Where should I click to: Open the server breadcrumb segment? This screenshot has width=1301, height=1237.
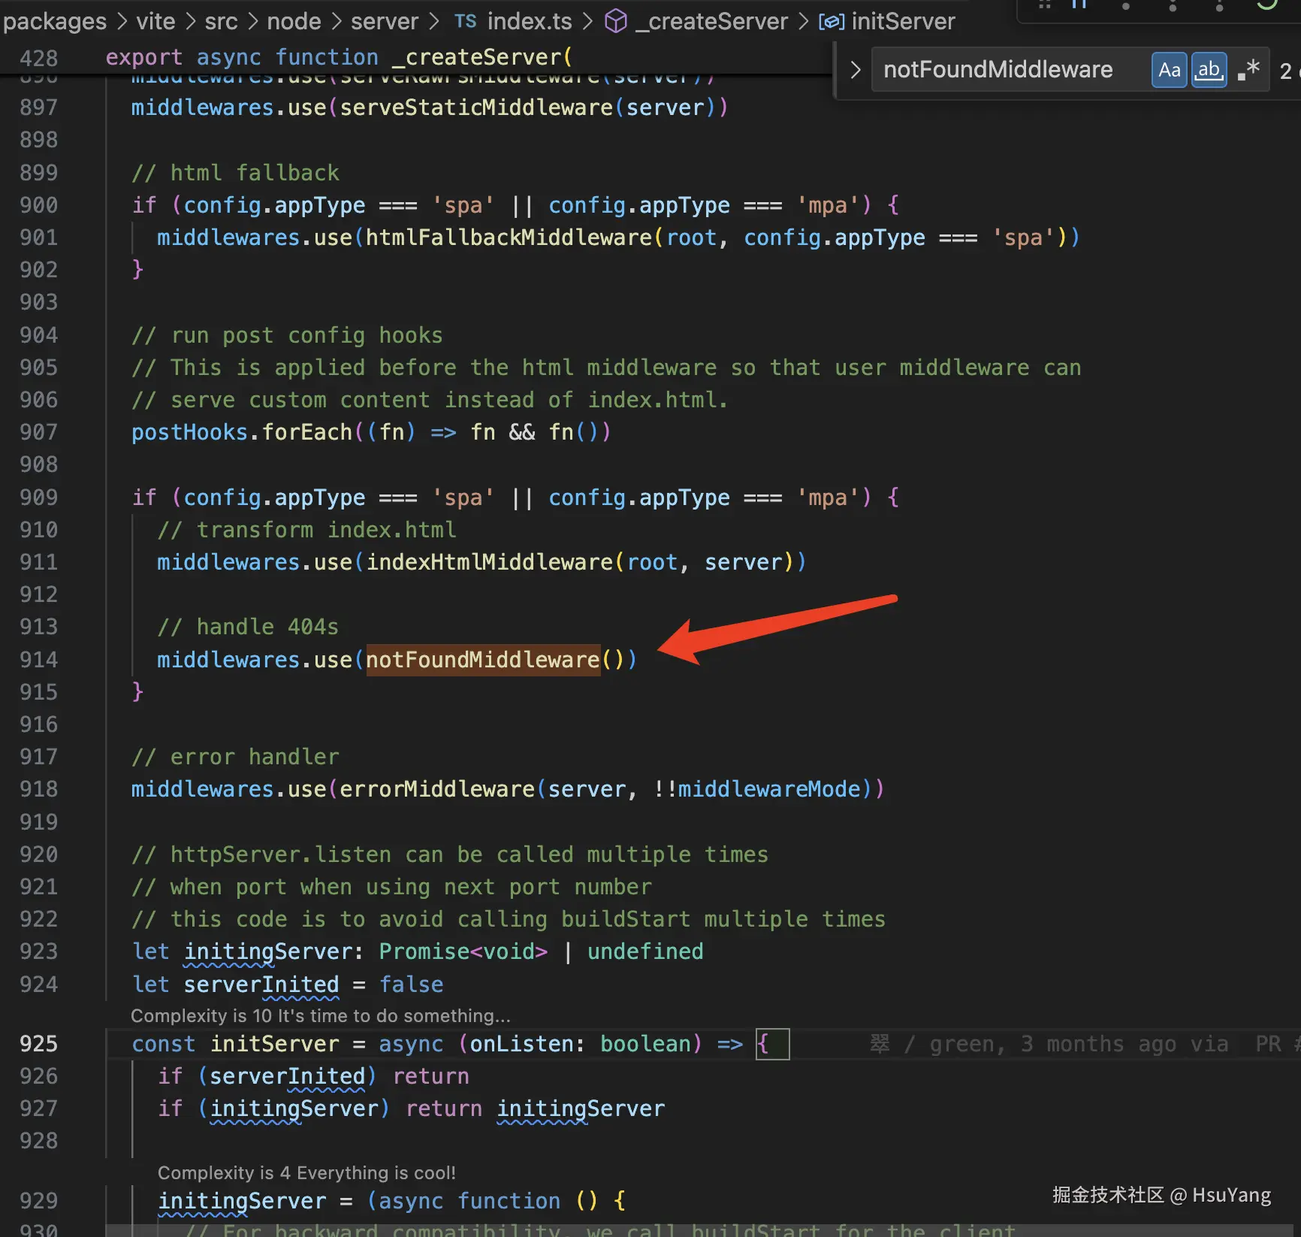coord(385,21)
